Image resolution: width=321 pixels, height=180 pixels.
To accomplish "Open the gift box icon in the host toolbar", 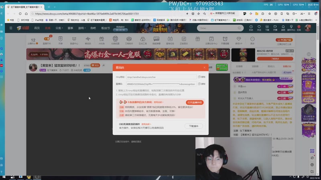I will [197, 39].
